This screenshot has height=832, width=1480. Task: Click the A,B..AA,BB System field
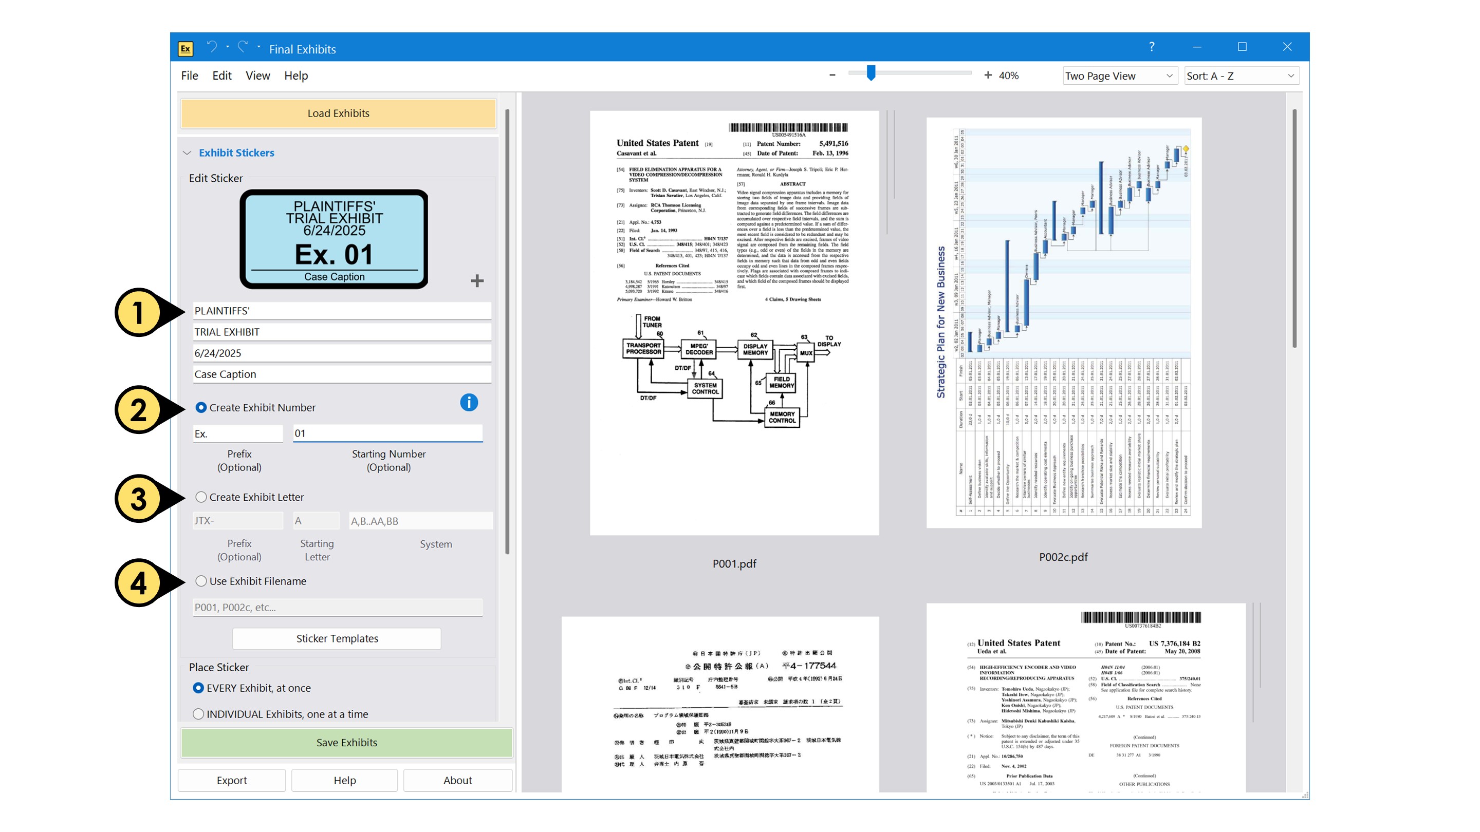(x=420, y=521)
